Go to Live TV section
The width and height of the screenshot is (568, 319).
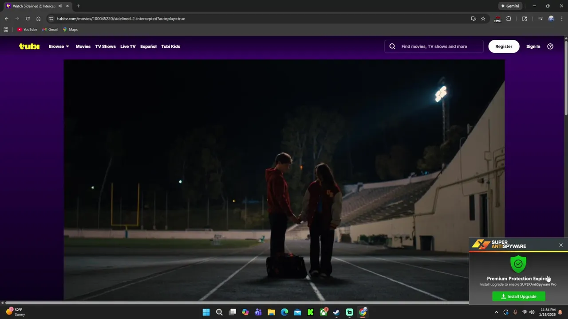(128, 46)
